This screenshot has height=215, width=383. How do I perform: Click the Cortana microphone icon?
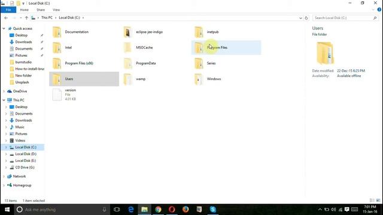tap(104, 210)
